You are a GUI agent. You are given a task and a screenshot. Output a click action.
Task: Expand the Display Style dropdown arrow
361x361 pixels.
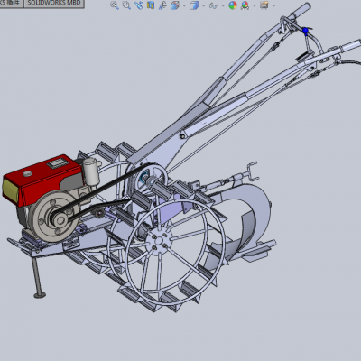point(203,5)
